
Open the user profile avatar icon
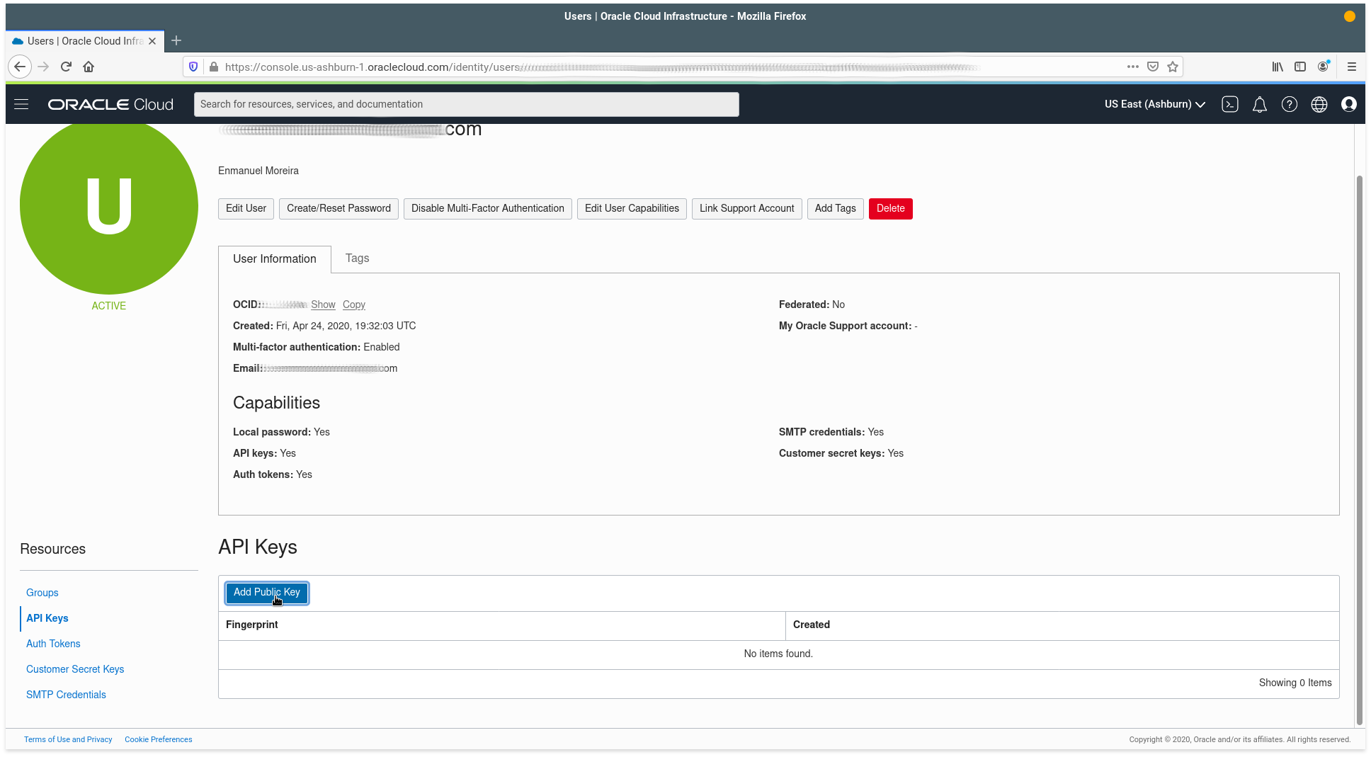point(1349,104)
